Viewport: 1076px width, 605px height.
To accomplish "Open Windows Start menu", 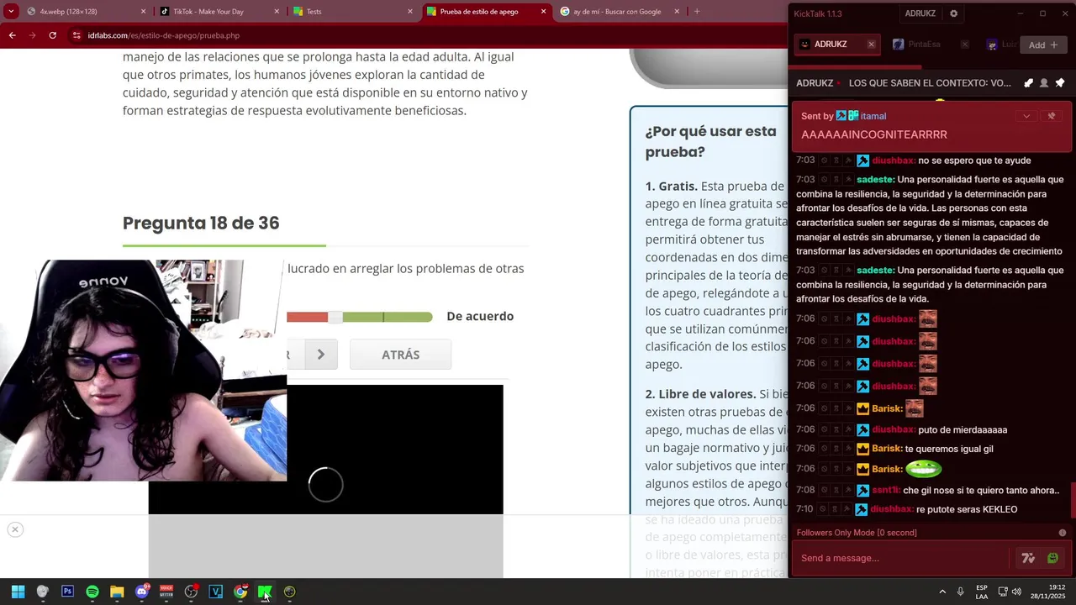I will (18, 592).
